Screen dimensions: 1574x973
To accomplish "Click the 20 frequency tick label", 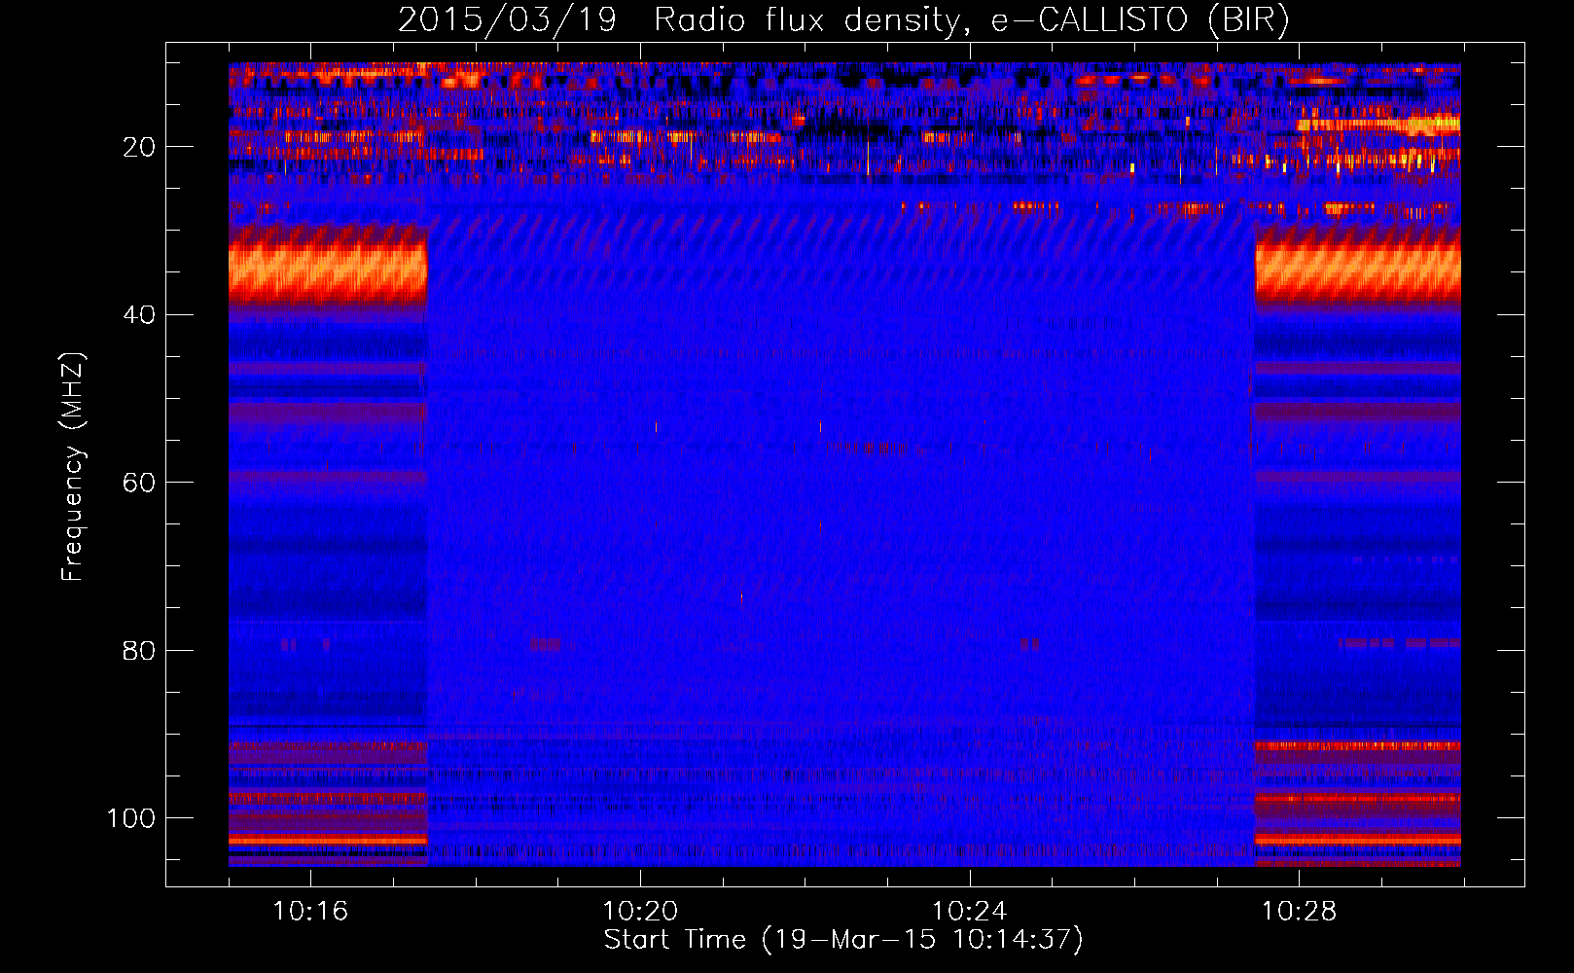I will click(139, 147).
